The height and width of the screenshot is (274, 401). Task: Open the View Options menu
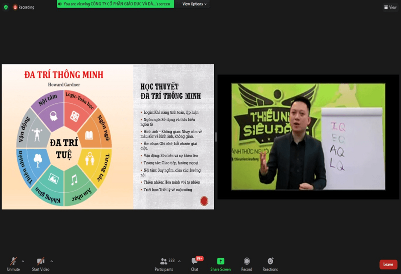pos(194,4)
